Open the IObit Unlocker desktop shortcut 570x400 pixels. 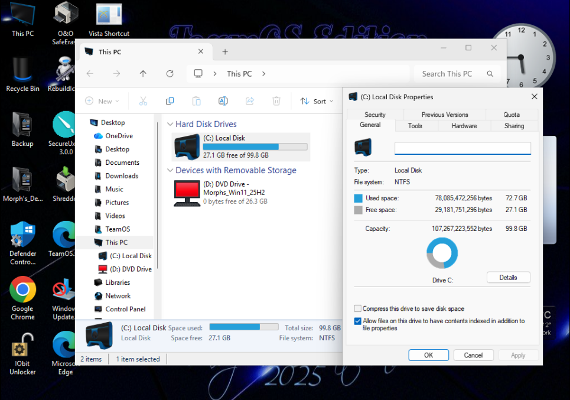22,346
